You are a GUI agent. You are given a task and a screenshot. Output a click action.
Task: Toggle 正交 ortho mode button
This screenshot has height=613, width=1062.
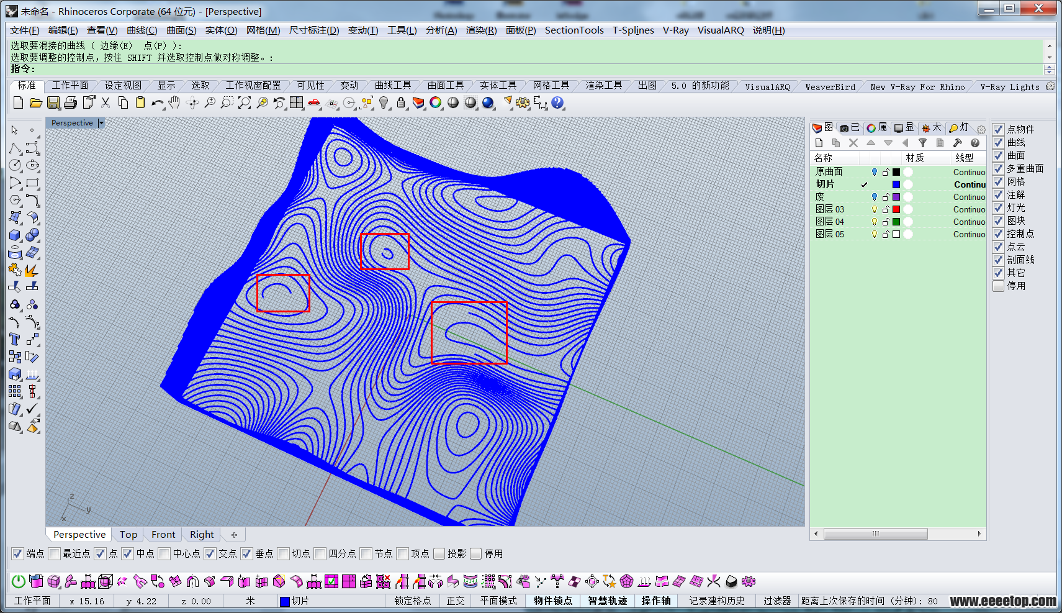click(x=456, y=601)
